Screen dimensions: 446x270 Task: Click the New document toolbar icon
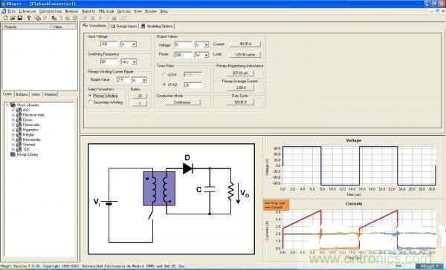[5, 18]
